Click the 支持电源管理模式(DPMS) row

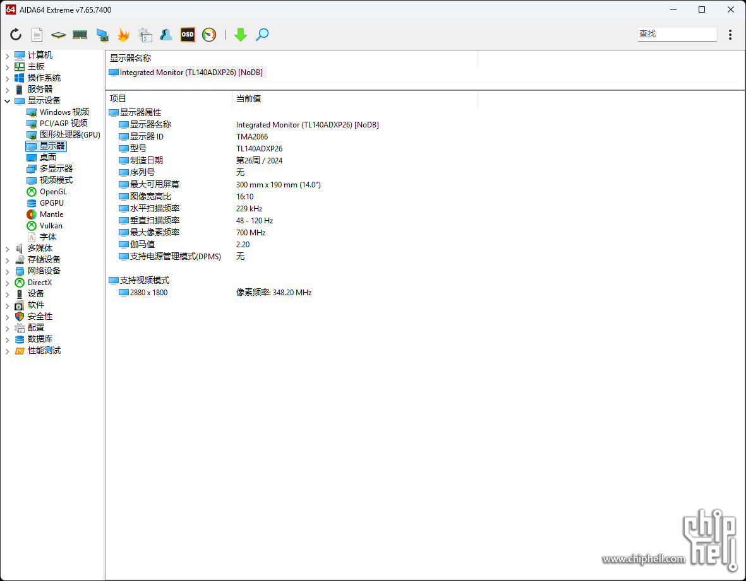point(291,257)
